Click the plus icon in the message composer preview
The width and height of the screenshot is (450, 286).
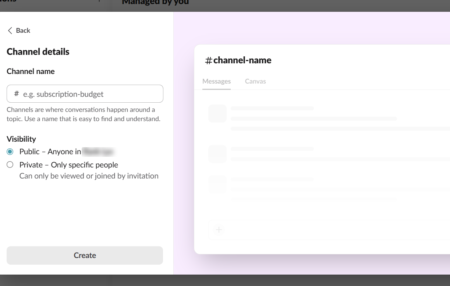pos(218,229)
